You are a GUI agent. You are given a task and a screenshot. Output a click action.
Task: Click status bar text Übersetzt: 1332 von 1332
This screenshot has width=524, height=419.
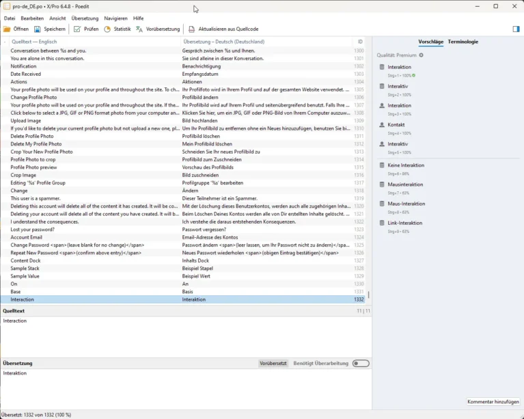(x=36, y=415)
